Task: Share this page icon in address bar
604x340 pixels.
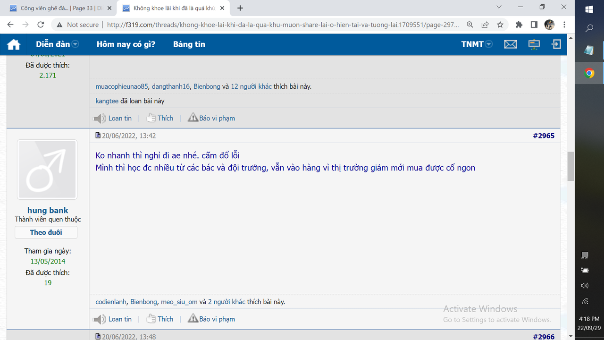Action: [485, 25]
